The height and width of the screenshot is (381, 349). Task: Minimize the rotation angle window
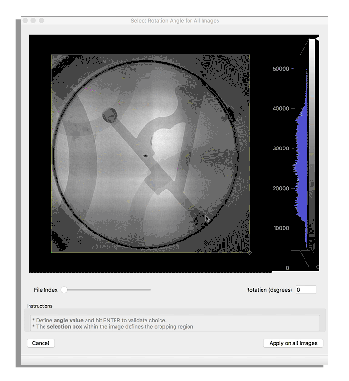33,21
